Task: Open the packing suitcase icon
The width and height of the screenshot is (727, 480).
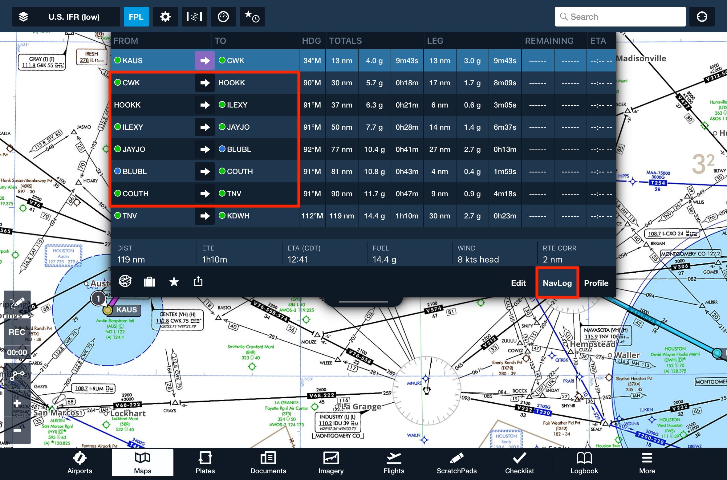Action: click(x=149, y=282)
